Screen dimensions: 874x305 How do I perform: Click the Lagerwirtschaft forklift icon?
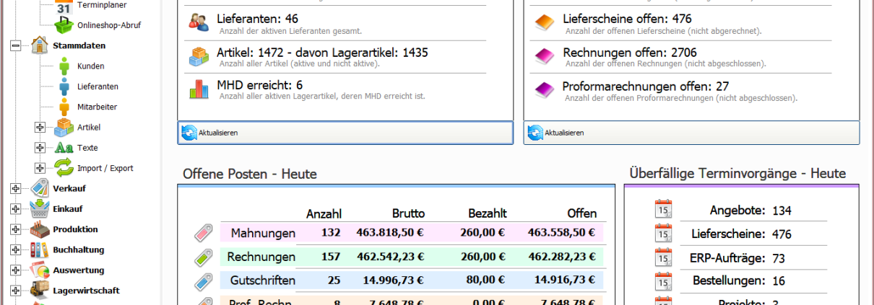(x=39, y=291)
